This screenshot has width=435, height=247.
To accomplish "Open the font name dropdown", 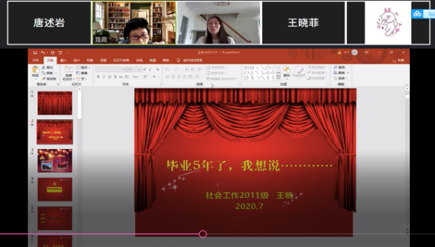I will coord(111,69).
